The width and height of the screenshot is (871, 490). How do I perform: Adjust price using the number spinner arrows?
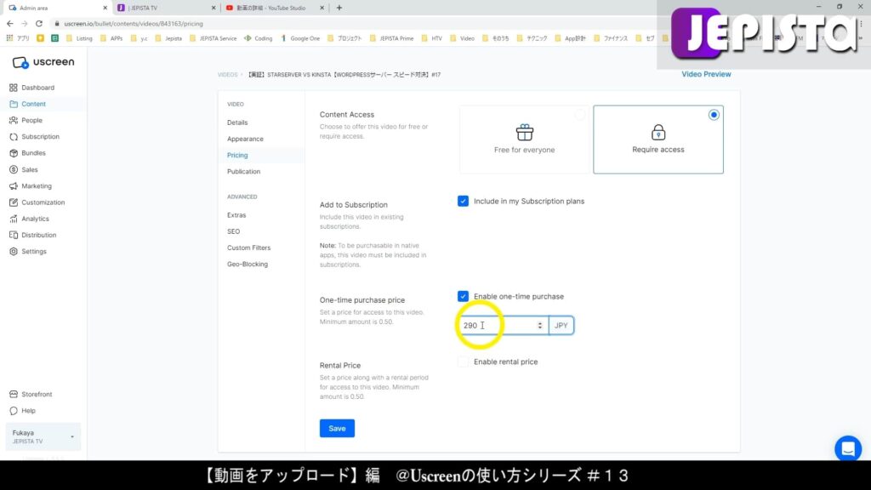(540, 326)
